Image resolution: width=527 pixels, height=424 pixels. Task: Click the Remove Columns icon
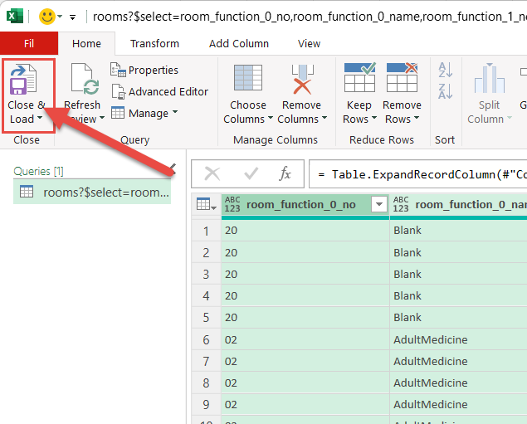click(x=301, y=80)
